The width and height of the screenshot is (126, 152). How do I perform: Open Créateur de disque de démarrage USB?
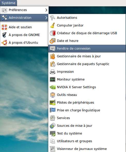click(x=87, y=33)
